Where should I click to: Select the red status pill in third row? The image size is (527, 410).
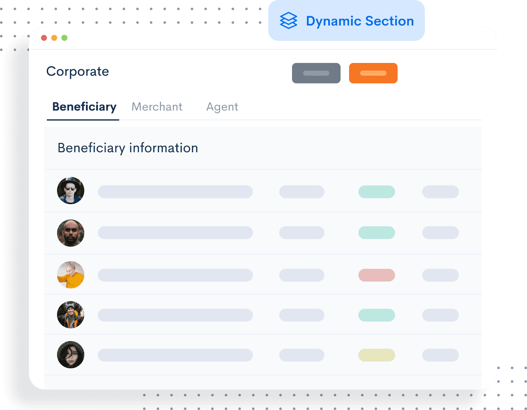tap(376, 275)
